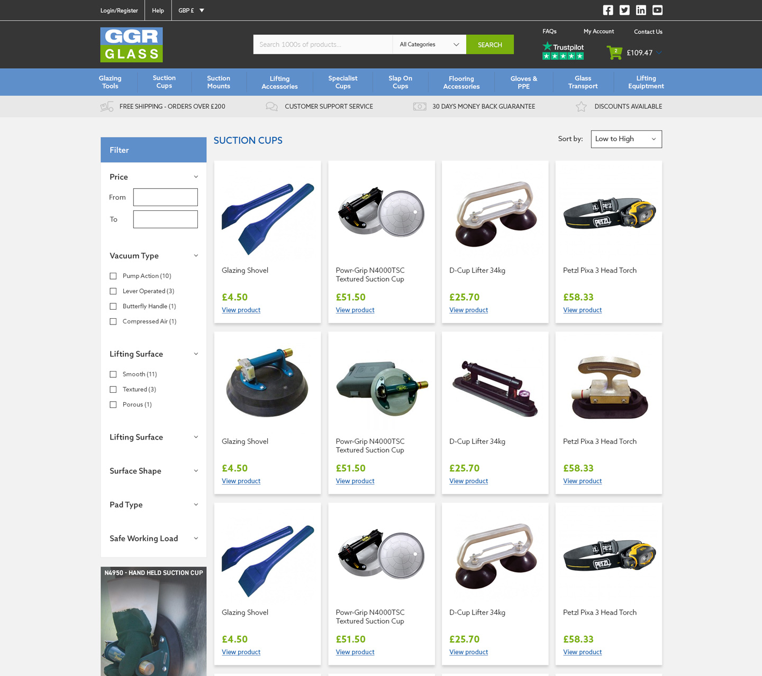Check the Pump Action filter
The image size is (762, 676).
[x=113, y=276]
